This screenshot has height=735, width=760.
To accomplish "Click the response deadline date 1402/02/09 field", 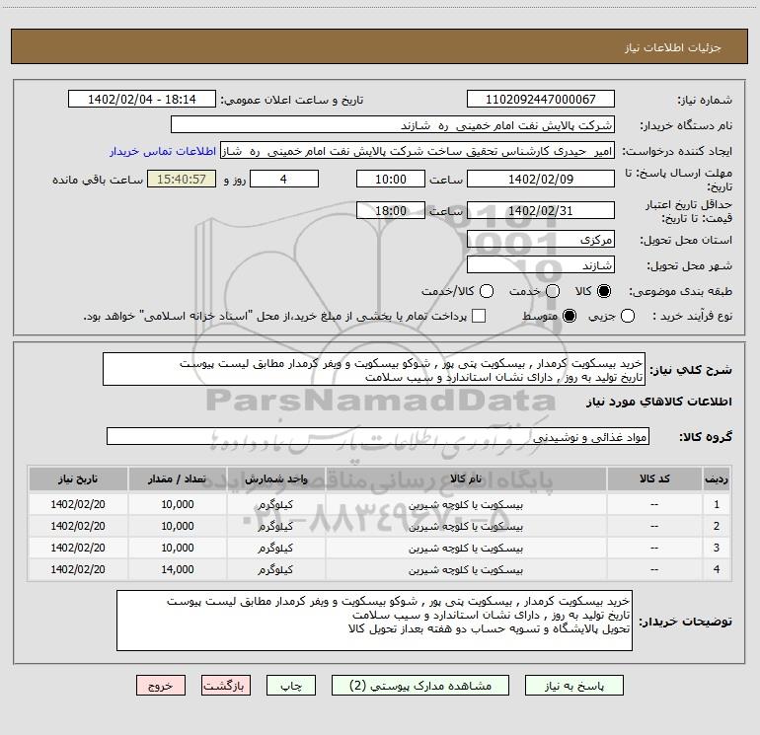I will click(x=541, y=179).
